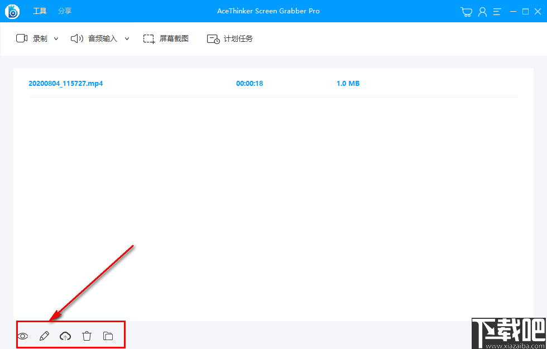
Task: Expand the 录制 recording mode dropdown
Action: pyautogui.click(x=56, y=38)
